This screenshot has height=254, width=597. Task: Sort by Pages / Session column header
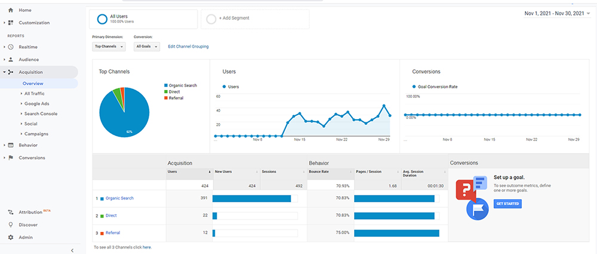point(378,174)
